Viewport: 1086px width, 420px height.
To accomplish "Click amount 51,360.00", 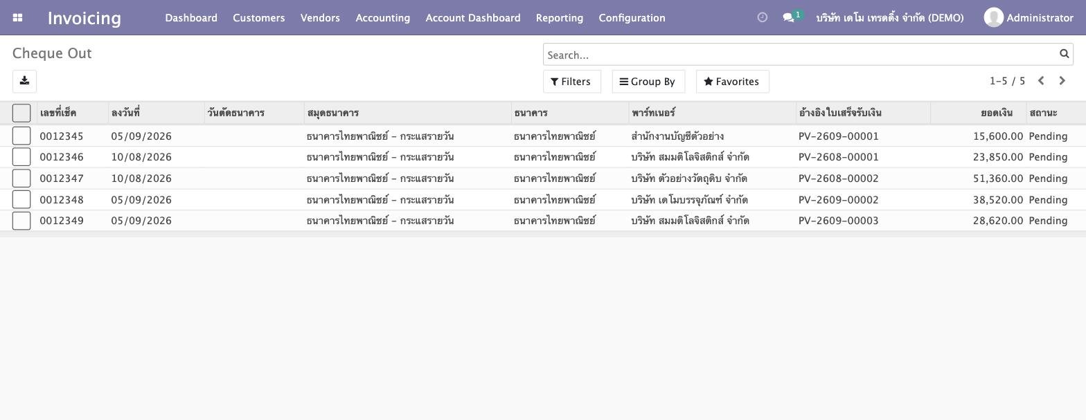I will click(x=998, y=179).
